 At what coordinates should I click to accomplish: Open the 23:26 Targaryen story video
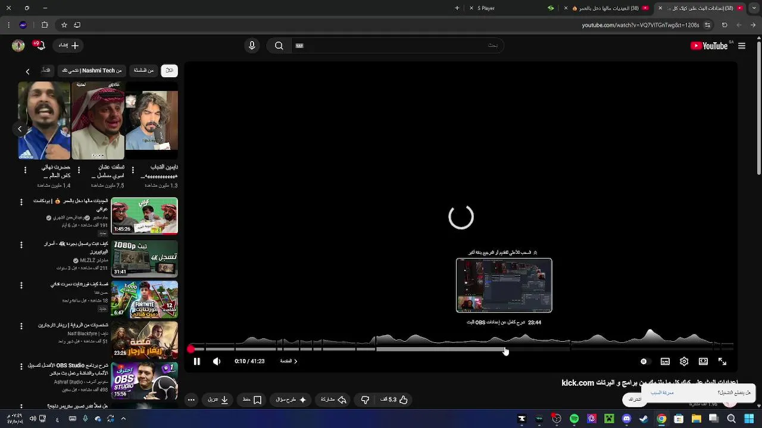point(145,339)
